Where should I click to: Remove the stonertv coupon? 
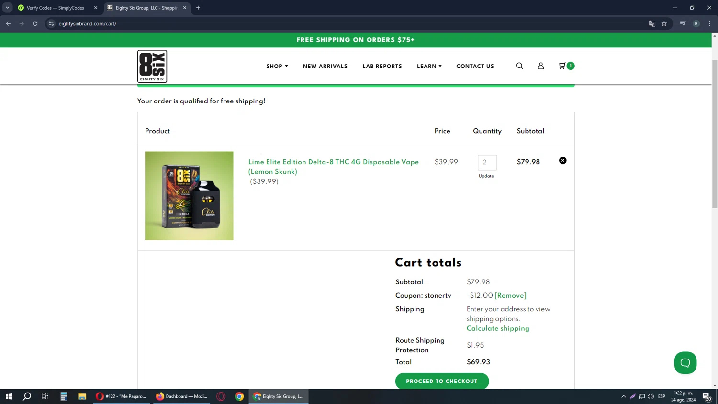tap(510, 296)
